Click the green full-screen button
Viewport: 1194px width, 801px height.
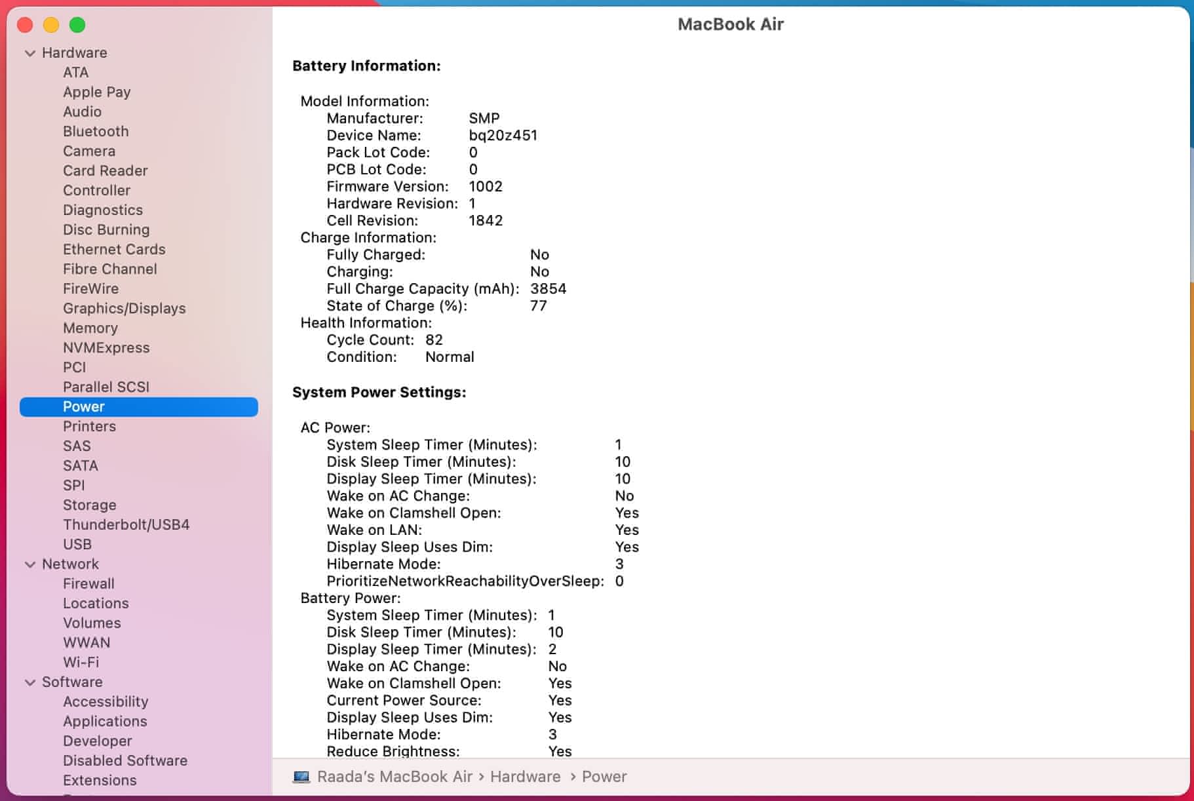[77, 25]
